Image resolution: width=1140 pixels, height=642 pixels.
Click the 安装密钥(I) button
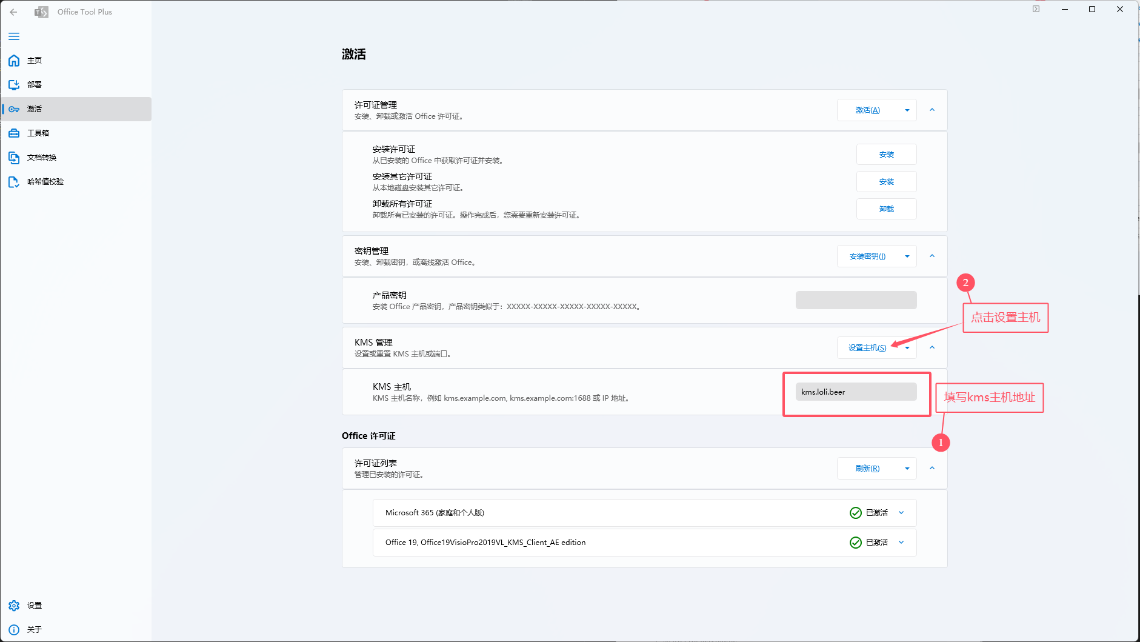click(867, 256)
